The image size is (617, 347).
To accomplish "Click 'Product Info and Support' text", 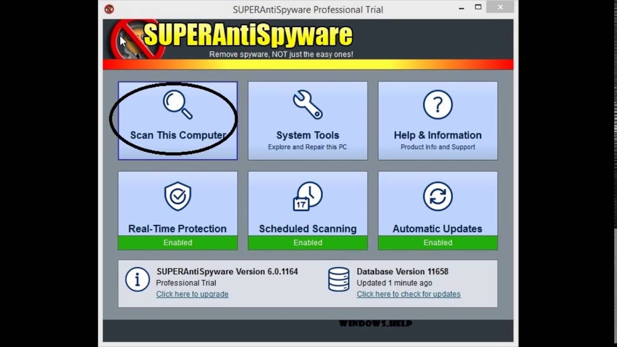I will pyautogui.click(x=438, y=147).
